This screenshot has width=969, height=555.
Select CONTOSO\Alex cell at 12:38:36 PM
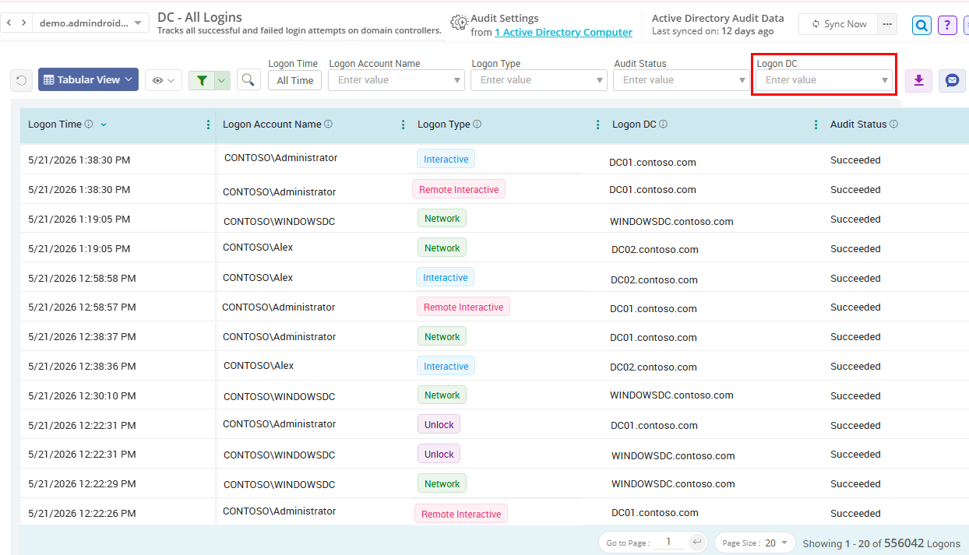coord(259,365)
